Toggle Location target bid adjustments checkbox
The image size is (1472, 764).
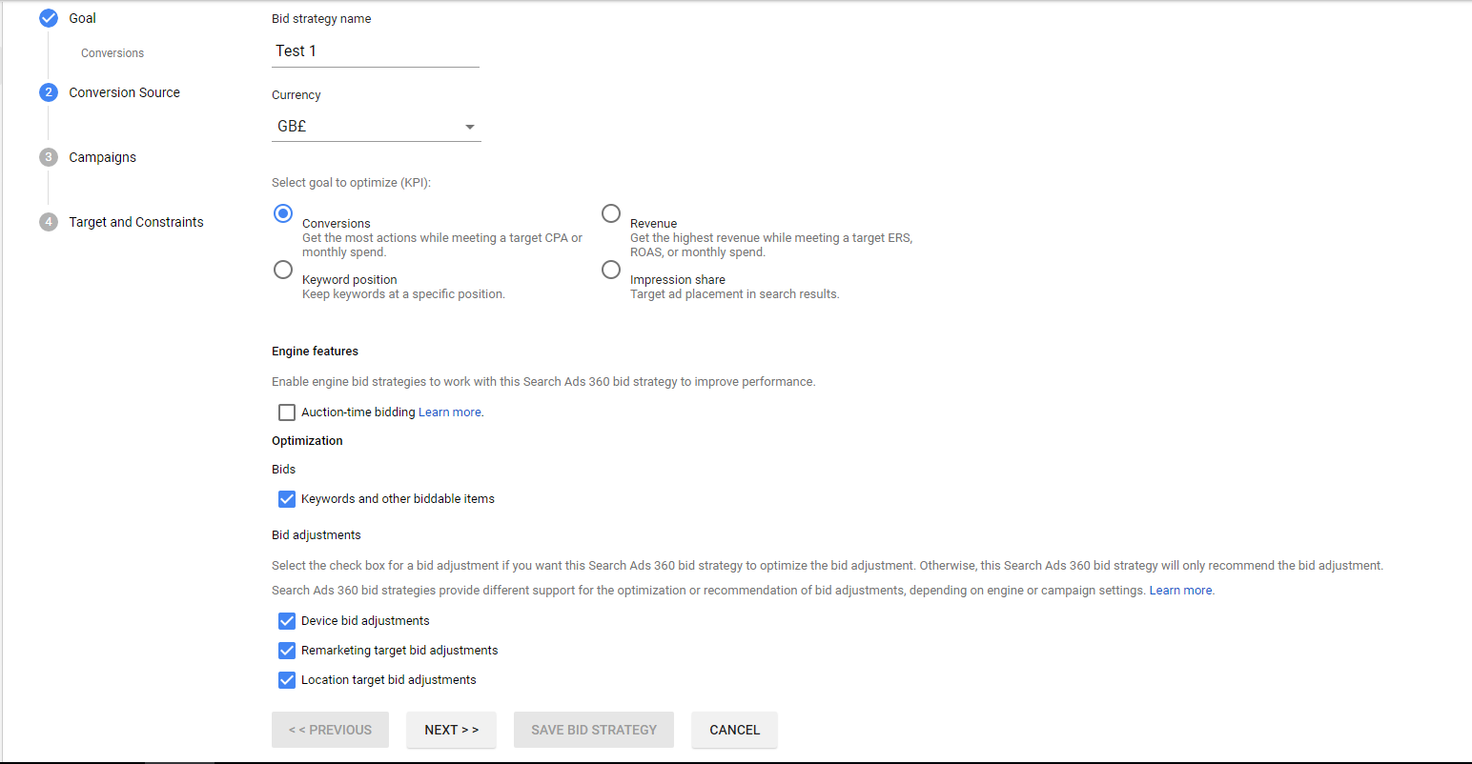click(x=287, y=680)
